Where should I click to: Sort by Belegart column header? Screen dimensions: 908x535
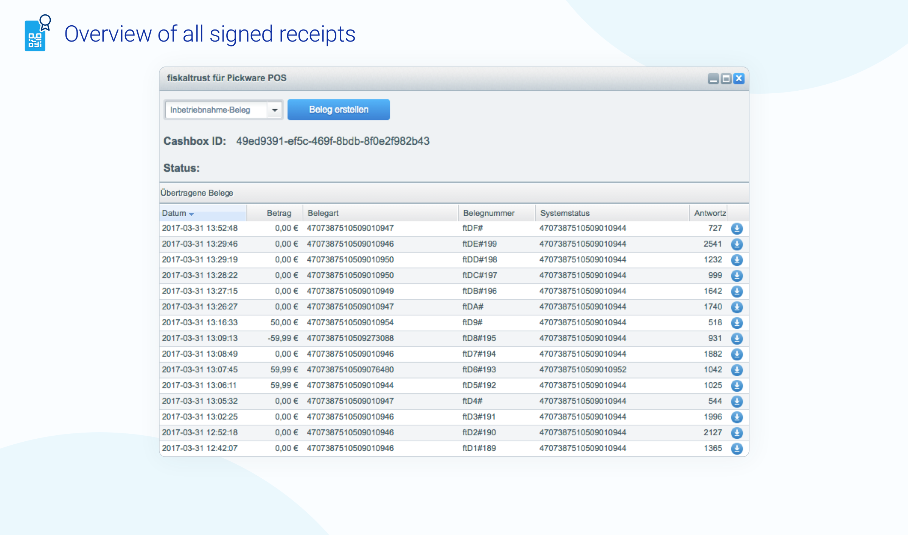pos(381,213)
